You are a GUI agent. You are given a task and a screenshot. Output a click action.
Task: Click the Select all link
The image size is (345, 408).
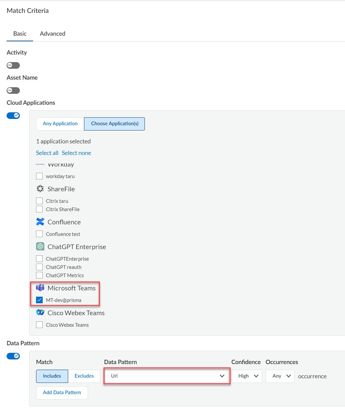pos(47,153)
